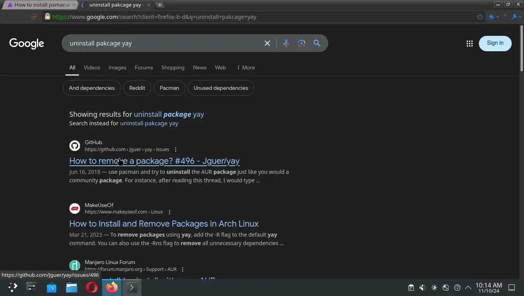Open the network tray icon
This screenshot has width=524, height=296.
click(x=446, y=288)
